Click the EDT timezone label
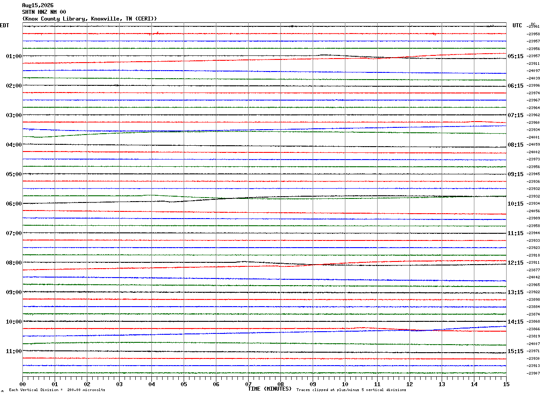The image size is (542, 396). [x=4, y=25]
